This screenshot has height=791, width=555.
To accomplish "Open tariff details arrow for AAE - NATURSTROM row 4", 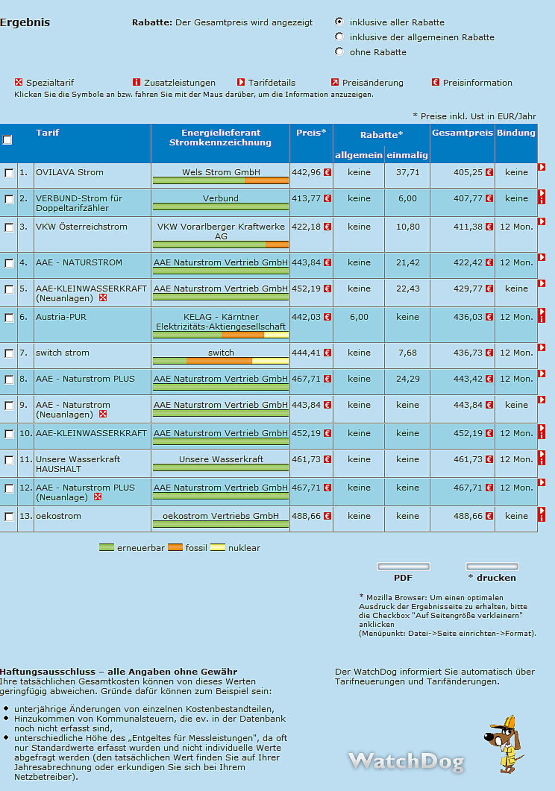I will [542, 257].
